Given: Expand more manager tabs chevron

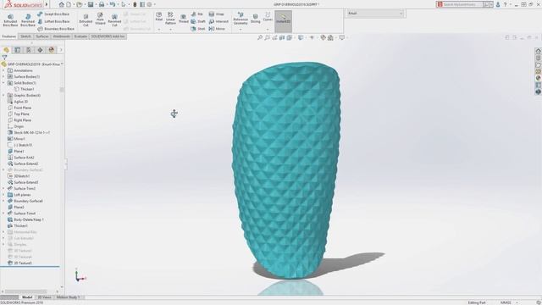Looking at the screenshot, I should (61, 50).
